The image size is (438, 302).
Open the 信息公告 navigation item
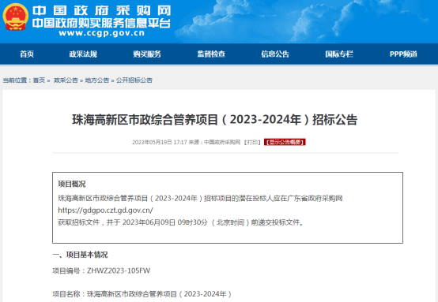coord(275,54)
